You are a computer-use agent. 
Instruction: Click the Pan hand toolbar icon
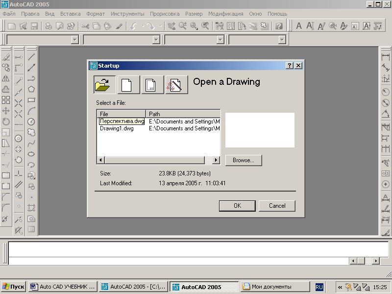click(x=171, y=26)
